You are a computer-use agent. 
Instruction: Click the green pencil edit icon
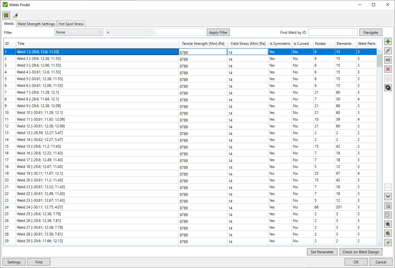[388, 51]
